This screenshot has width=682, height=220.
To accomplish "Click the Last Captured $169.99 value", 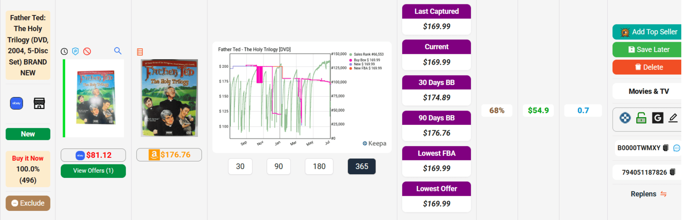I will click(437, 26).
